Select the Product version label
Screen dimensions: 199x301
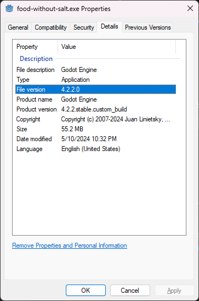[x=36, y=109]
